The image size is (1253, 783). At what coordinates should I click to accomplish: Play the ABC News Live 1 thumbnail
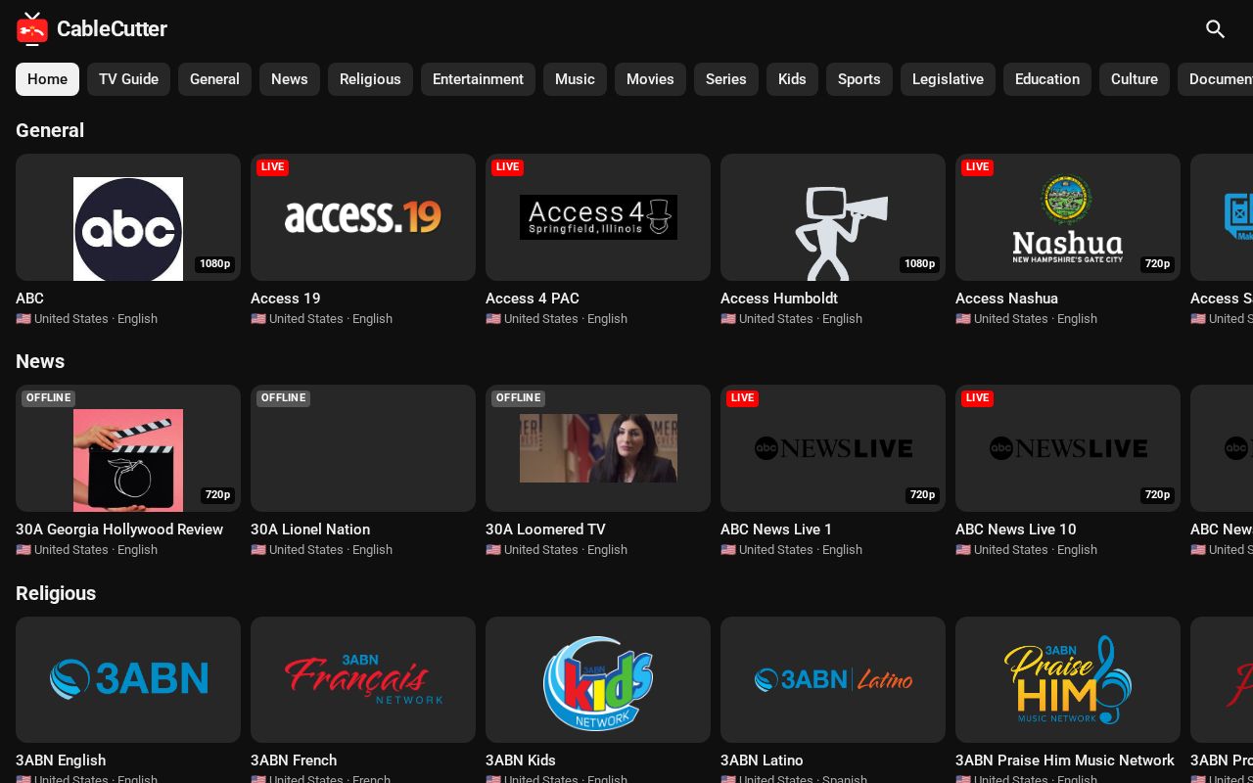(833, 448)
